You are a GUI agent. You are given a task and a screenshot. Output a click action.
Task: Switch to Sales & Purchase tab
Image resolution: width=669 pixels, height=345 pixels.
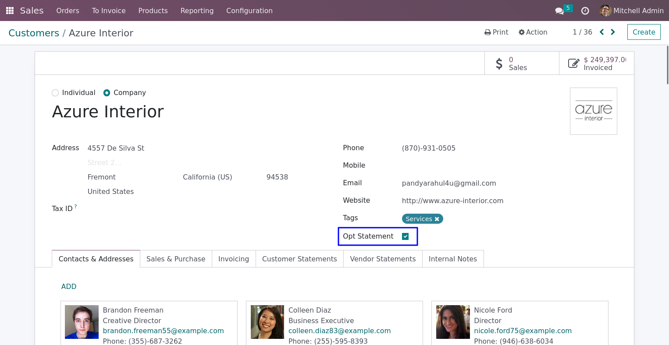(176, 259)
